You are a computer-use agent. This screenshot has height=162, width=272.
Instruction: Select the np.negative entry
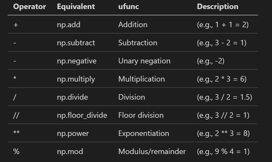77,61
